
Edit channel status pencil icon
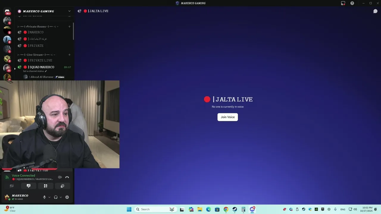(46, 71)
